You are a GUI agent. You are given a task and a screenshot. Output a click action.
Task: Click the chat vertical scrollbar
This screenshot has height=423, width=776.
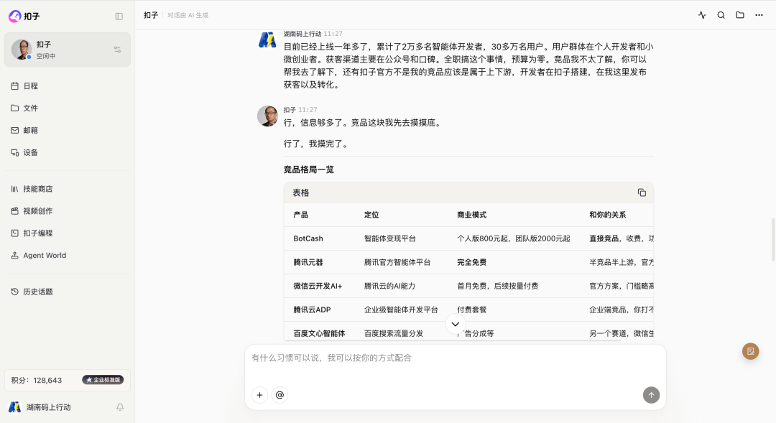click(x=774, y=239)
